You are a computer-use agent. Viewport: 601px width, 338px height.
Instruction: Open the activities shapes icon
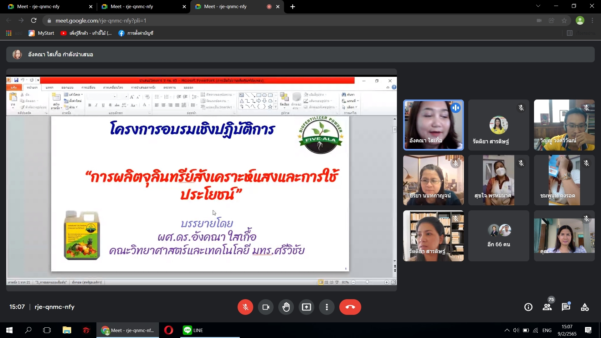pos(585,307)
